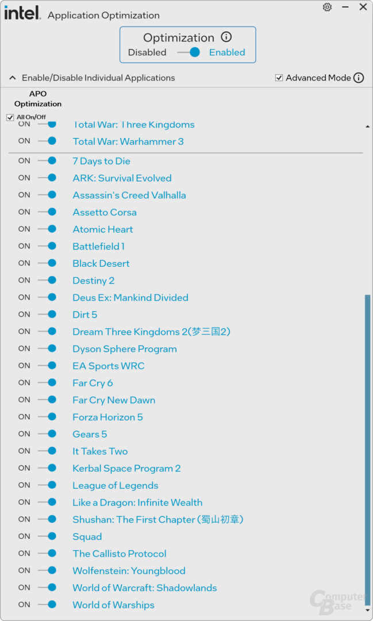The width and height of the screenshot is (373, 621).
Task: Toggle the main Optimization switch
Action: (189, 52)
